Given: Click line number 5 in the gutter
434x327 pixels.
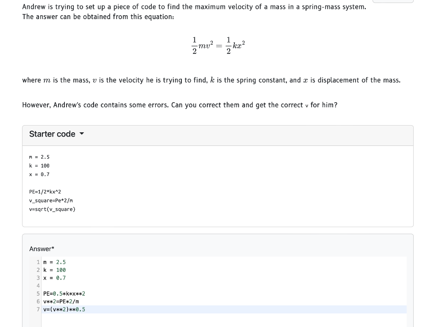Looking at the screenshot, I should [x=38, y=293].
